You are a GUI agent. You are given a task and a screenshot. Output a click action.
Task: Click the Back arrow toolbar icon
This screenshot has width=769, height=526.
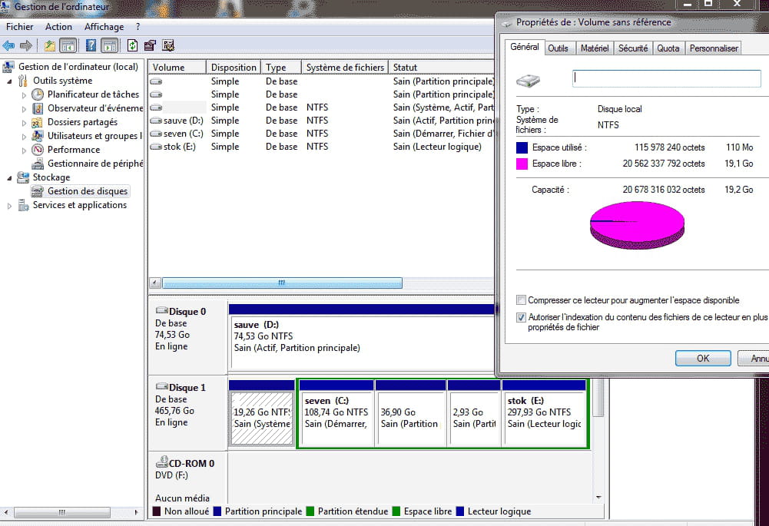(x=8, y=46)
